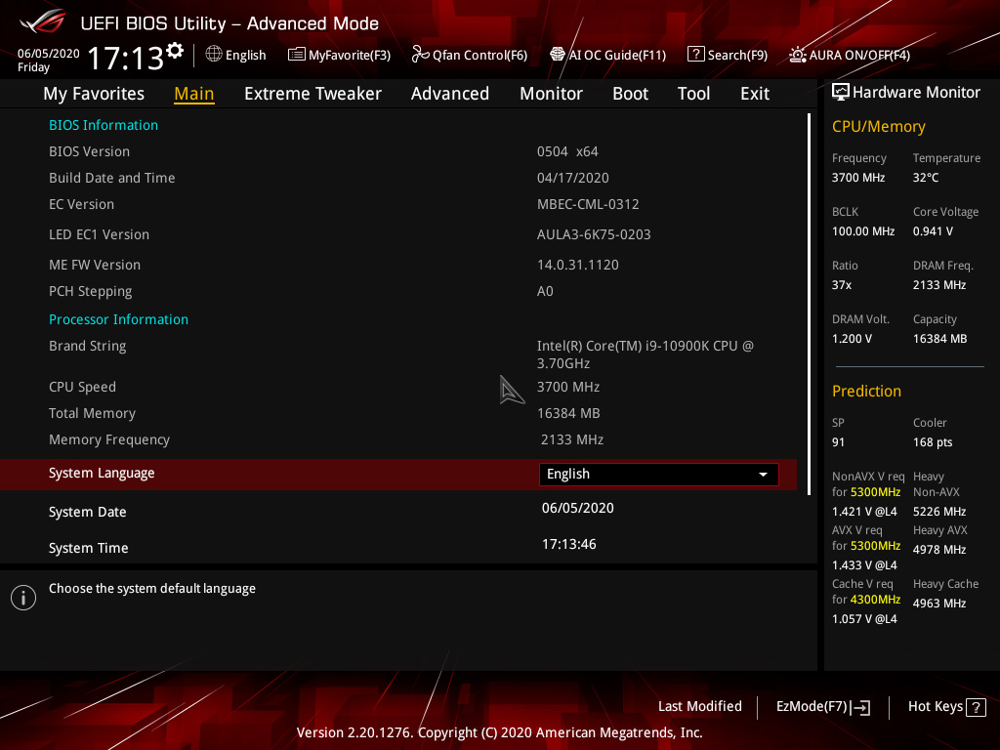The width and height of the screenshot is (1000, 750).
Task: Open AI OC Guide(F11)
Action: [608, 55]
